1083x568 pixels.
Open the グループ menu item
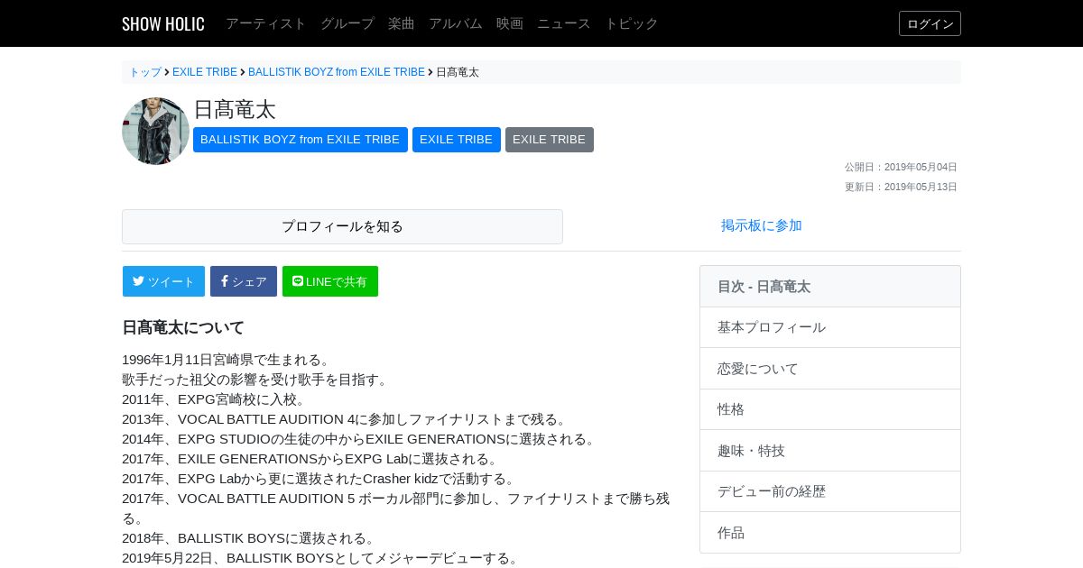click(x=347, y=23)
